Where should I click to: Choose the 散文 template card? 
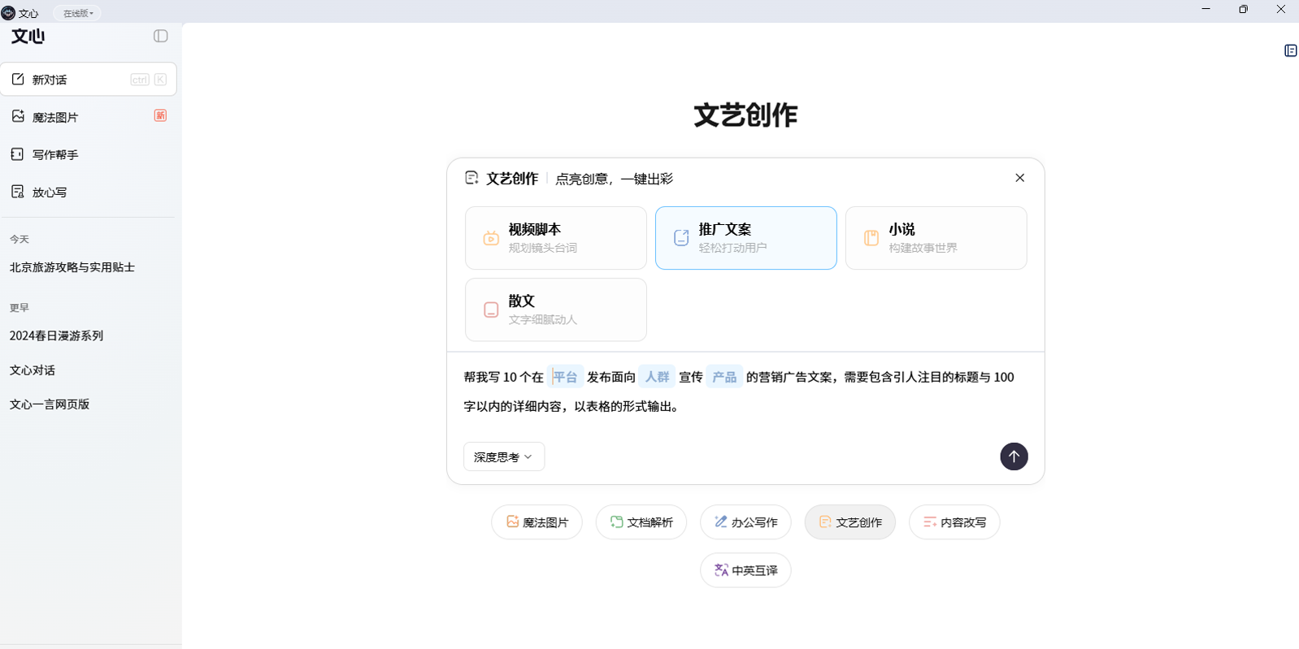555,309
